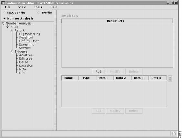Viewport: 182px width, 138px height.
Task: Select DefResultset in the tree
Action: 29,41
